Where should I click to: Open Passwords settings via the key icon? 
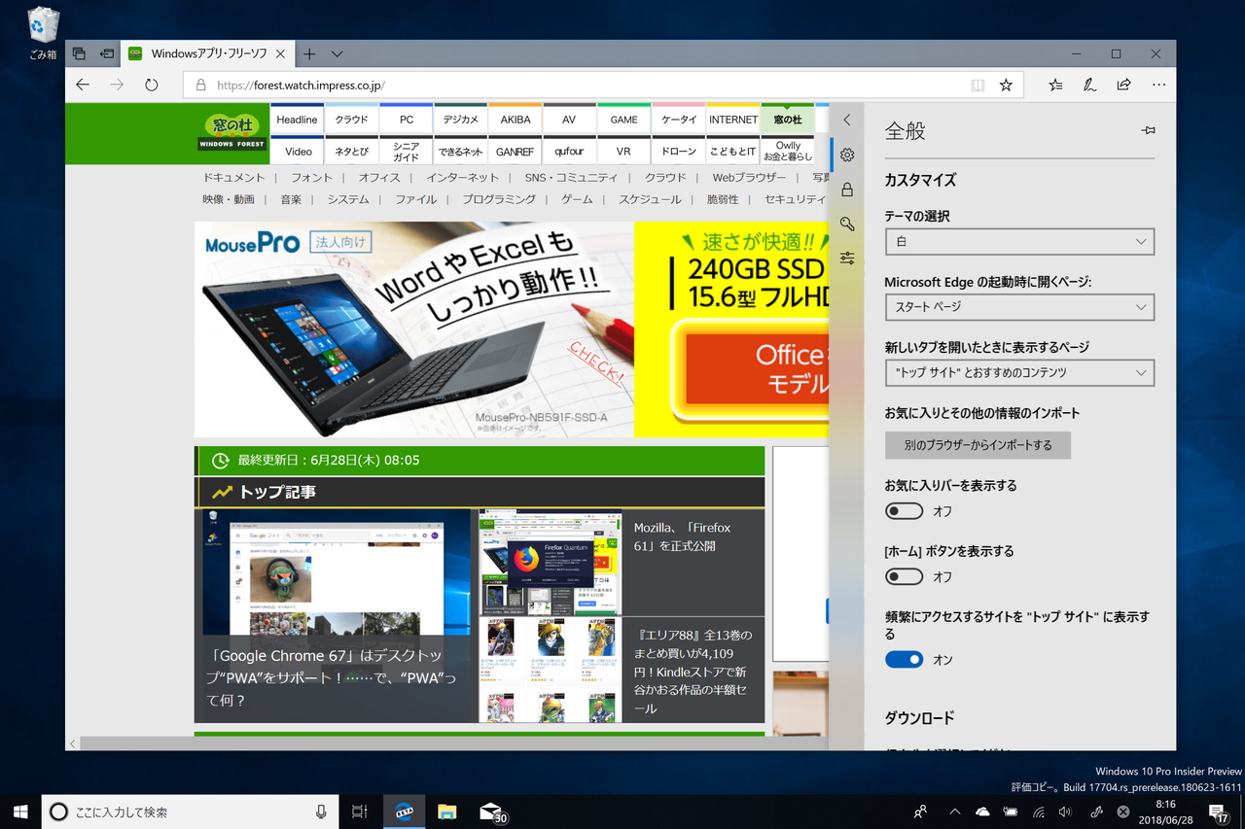(846, 224)
